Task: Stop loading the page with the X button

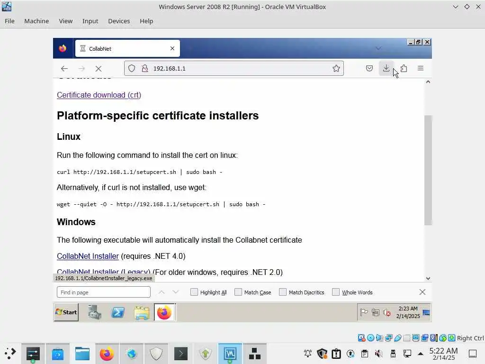Action: (99, 69)
